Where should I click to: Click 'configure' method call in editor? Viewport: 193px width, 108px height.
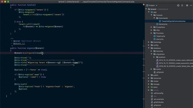click(29, 53)
